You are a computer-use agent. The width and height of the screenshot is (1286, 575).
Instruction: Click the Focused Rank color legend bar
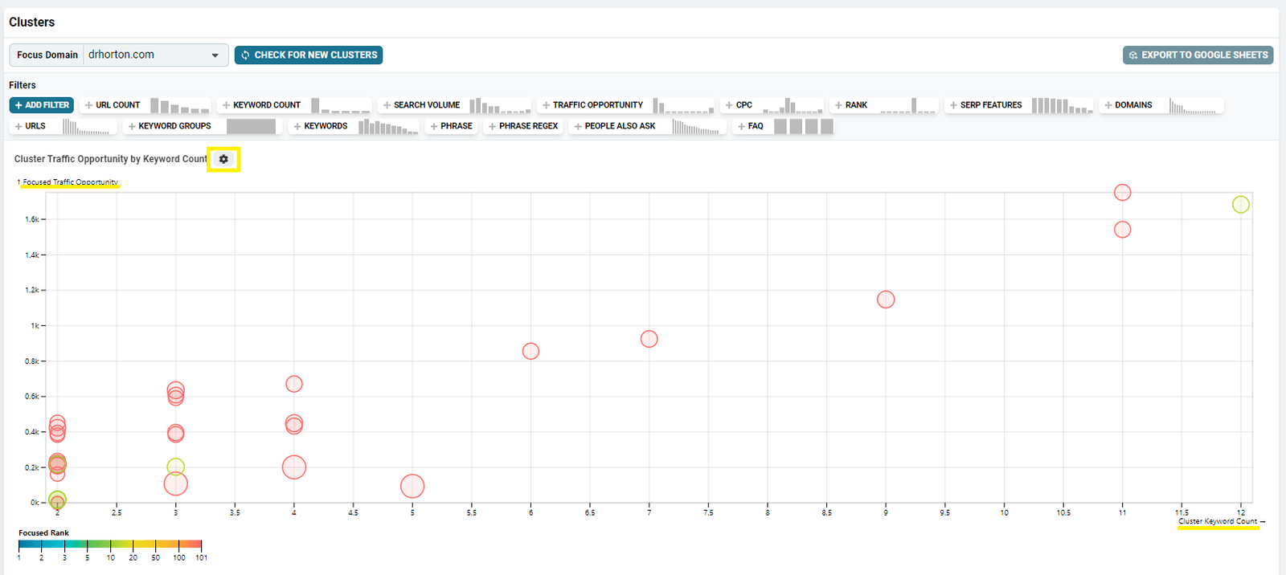110,544
